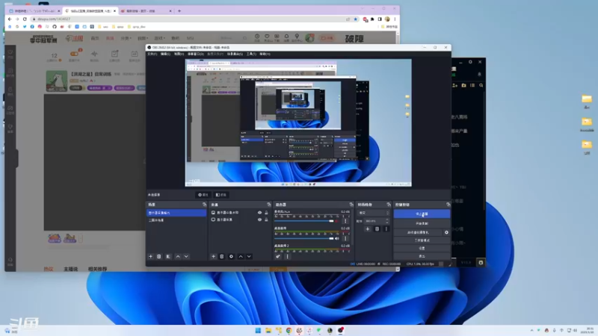The height and width of the screenshot is (336, 598).
Task: Click the Chrome address bar
Action: 189,19
